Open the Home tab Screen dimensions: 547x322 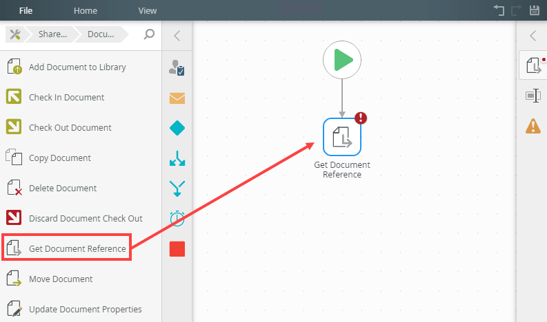click(x=86, y=11)
